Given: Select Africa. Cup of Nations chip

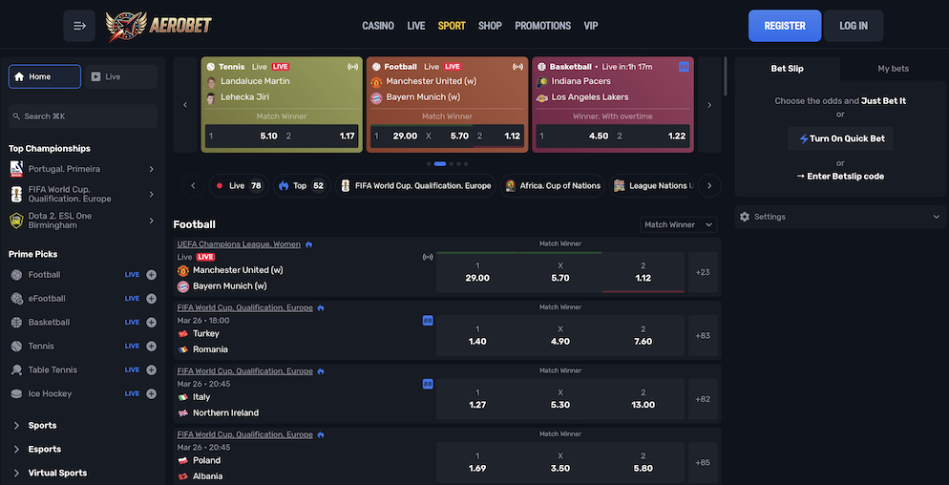Looking at the screenshot, I should (553, 186).
